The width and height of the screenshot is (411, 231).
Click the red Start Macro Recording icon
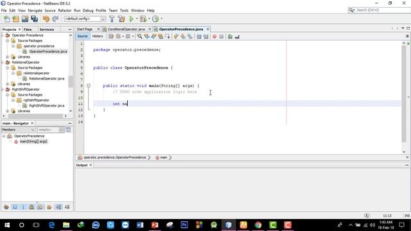(x=214, y=37)
